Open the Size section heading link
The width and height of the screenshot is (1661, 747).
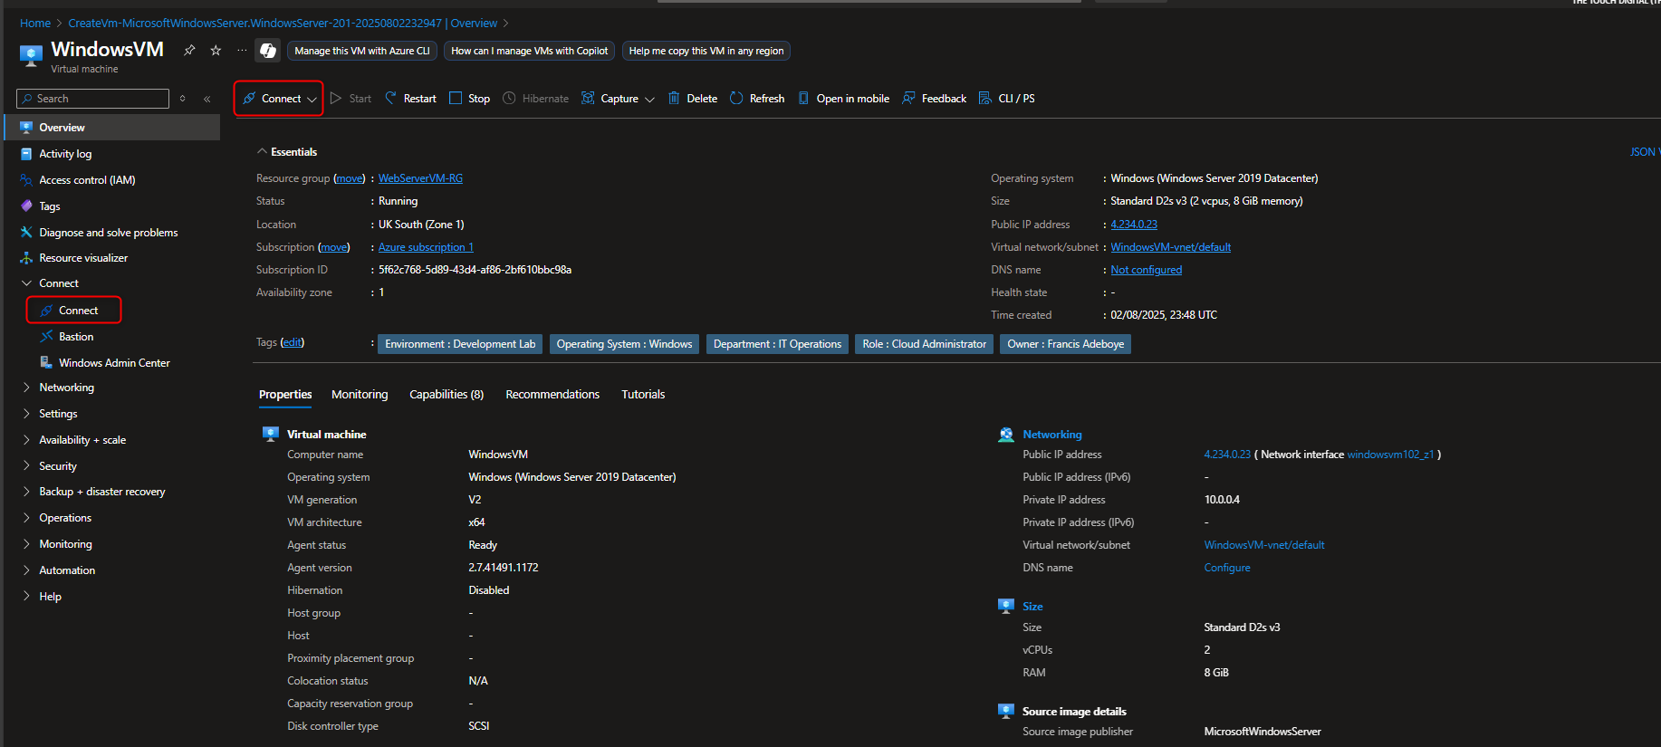[x=1032, y=607]
